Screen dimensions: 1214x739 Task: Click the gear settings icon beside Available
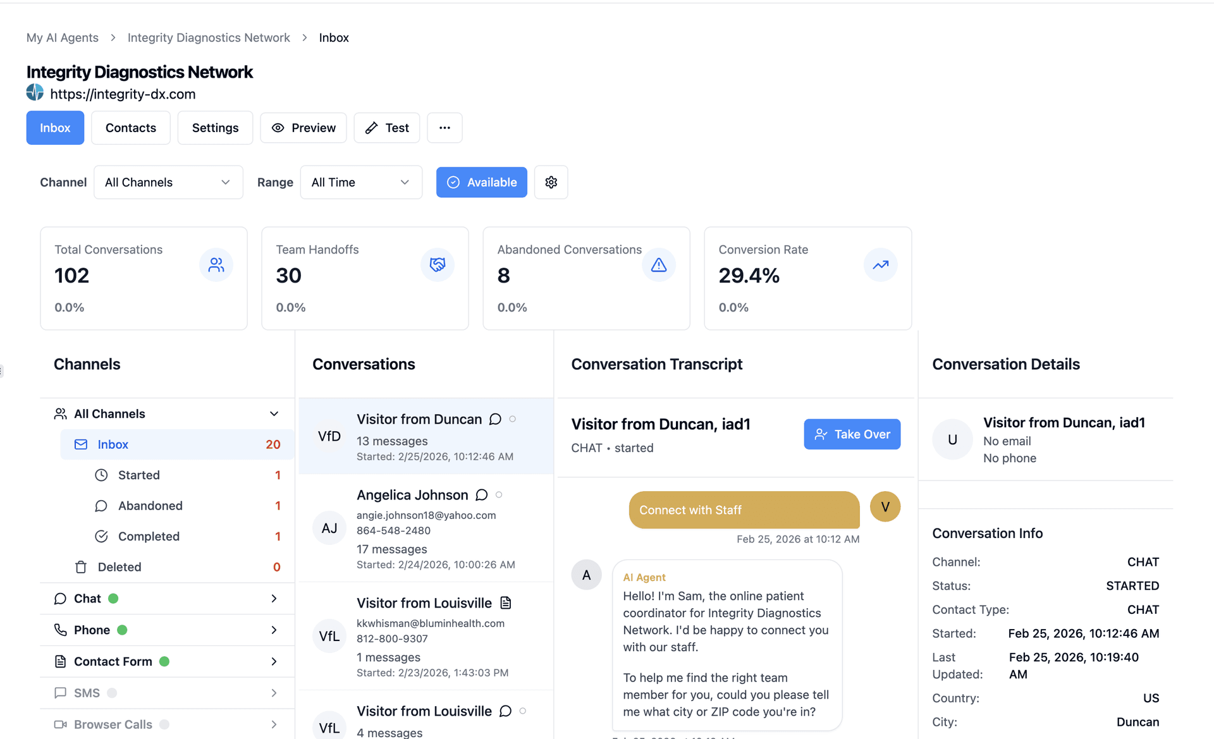click(x=551, y=182)
